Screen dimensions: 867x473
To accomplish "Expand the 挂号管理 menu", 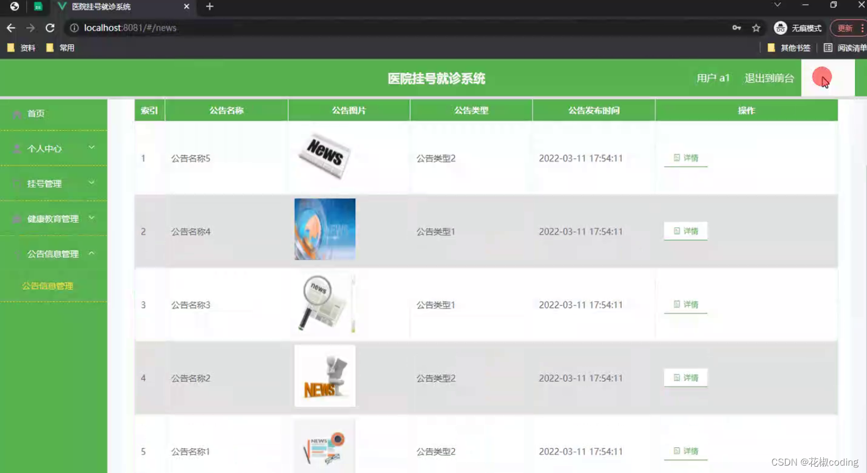I will pyautogui.click(x=91, y=183).
